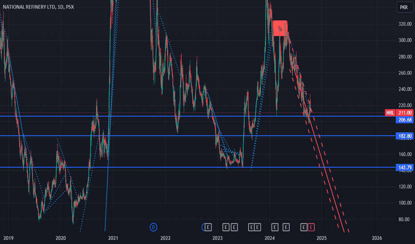Click the 280.00 price axis label

tap(405, 57)
